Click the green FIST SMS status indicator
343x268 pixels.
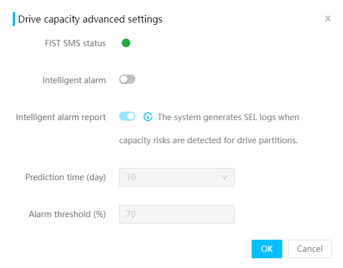coord(126,43)
